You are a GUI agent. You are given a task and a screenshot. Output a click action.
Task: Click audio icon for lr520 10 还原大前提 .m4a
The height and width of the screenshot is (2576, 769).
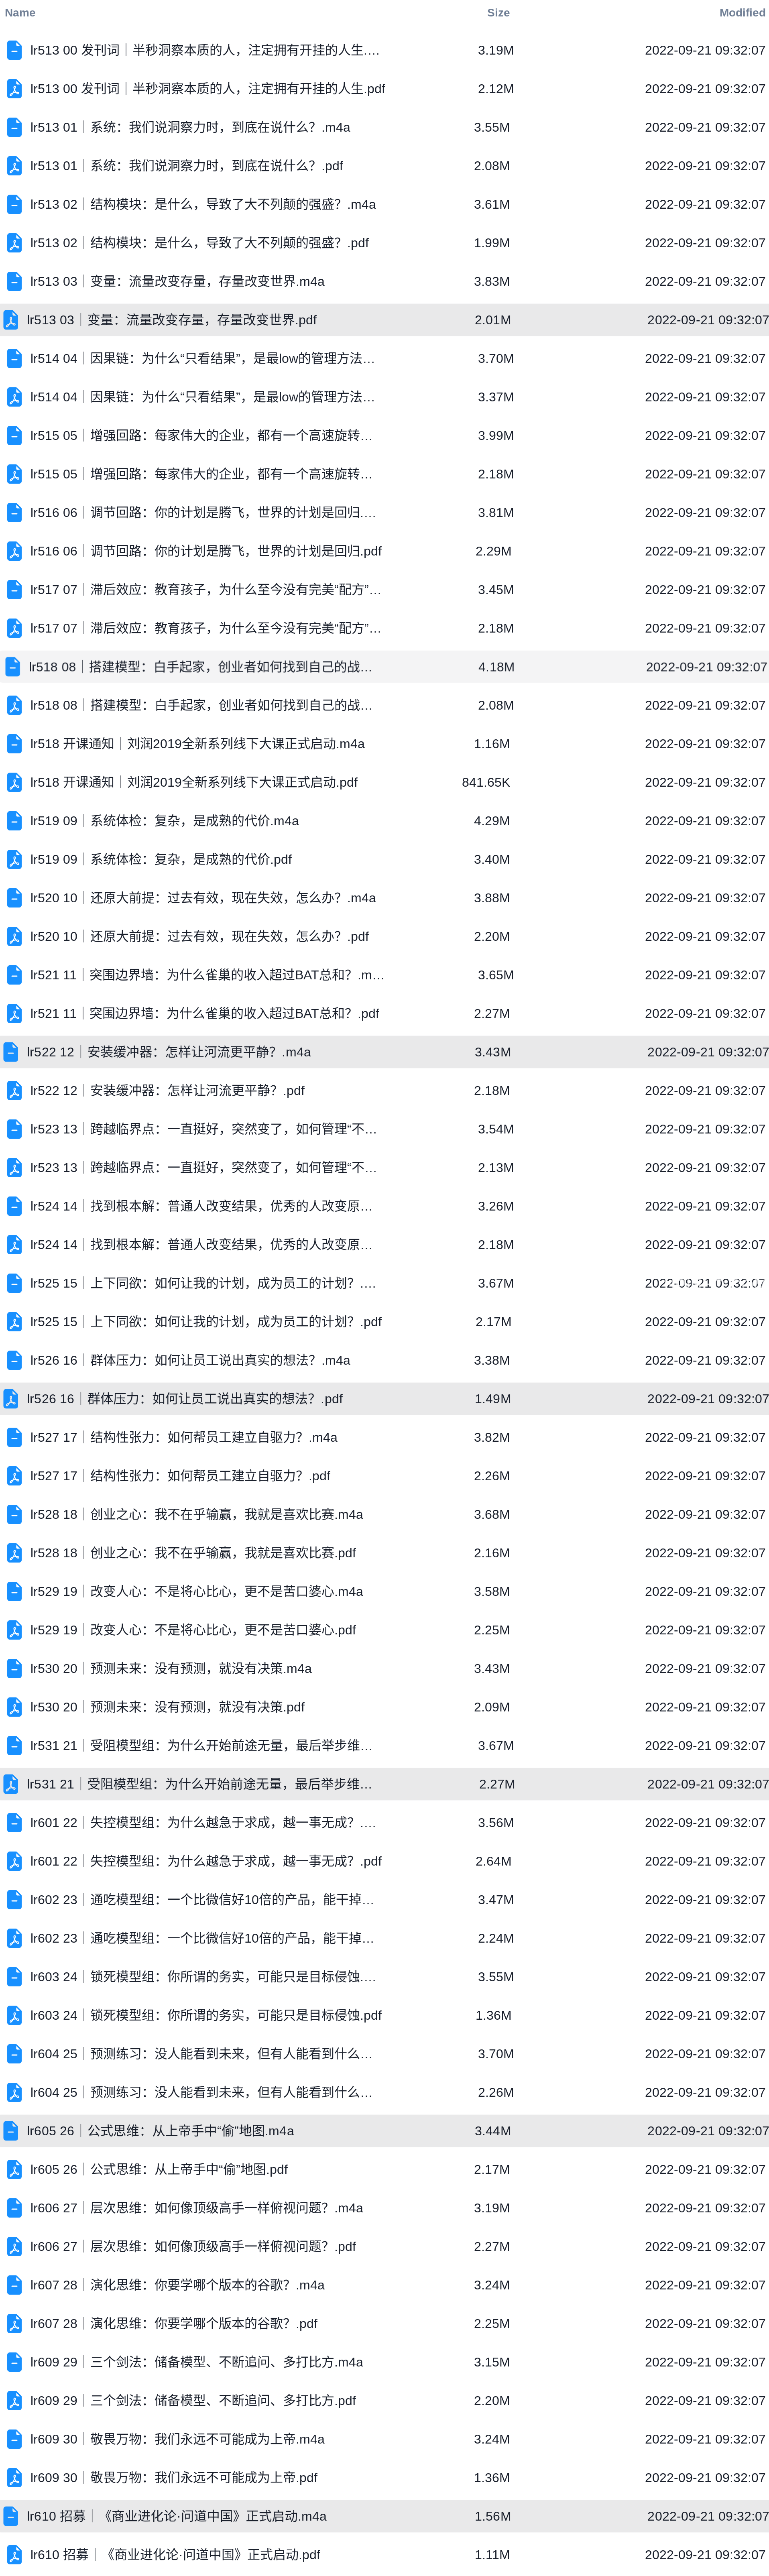[x=14, y=898]
